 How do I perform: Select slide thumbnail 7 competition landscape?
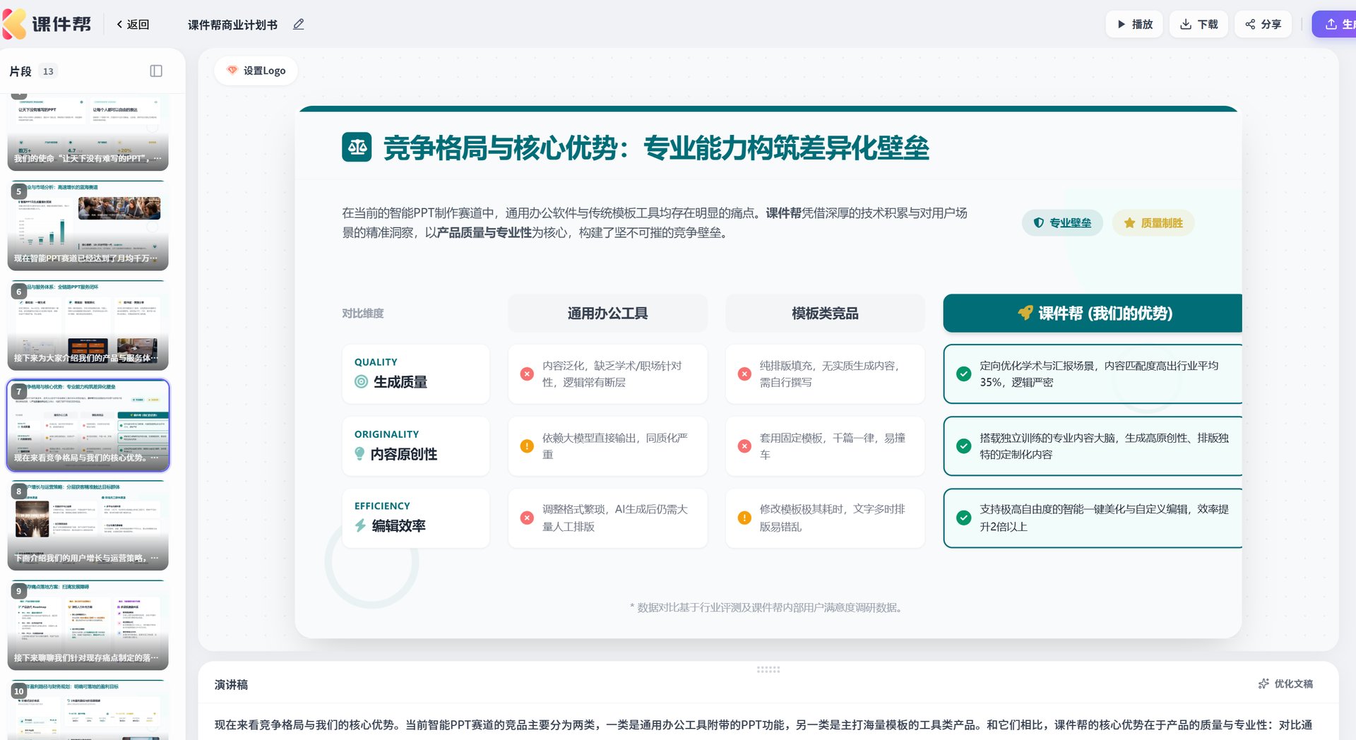(x=88, y=425)
